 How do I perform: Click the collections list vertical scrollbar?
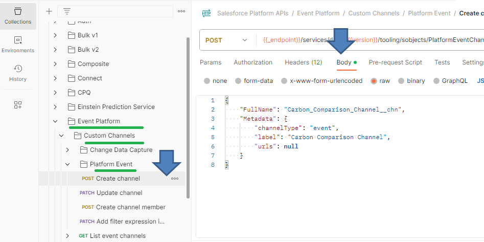click(188, 118)
